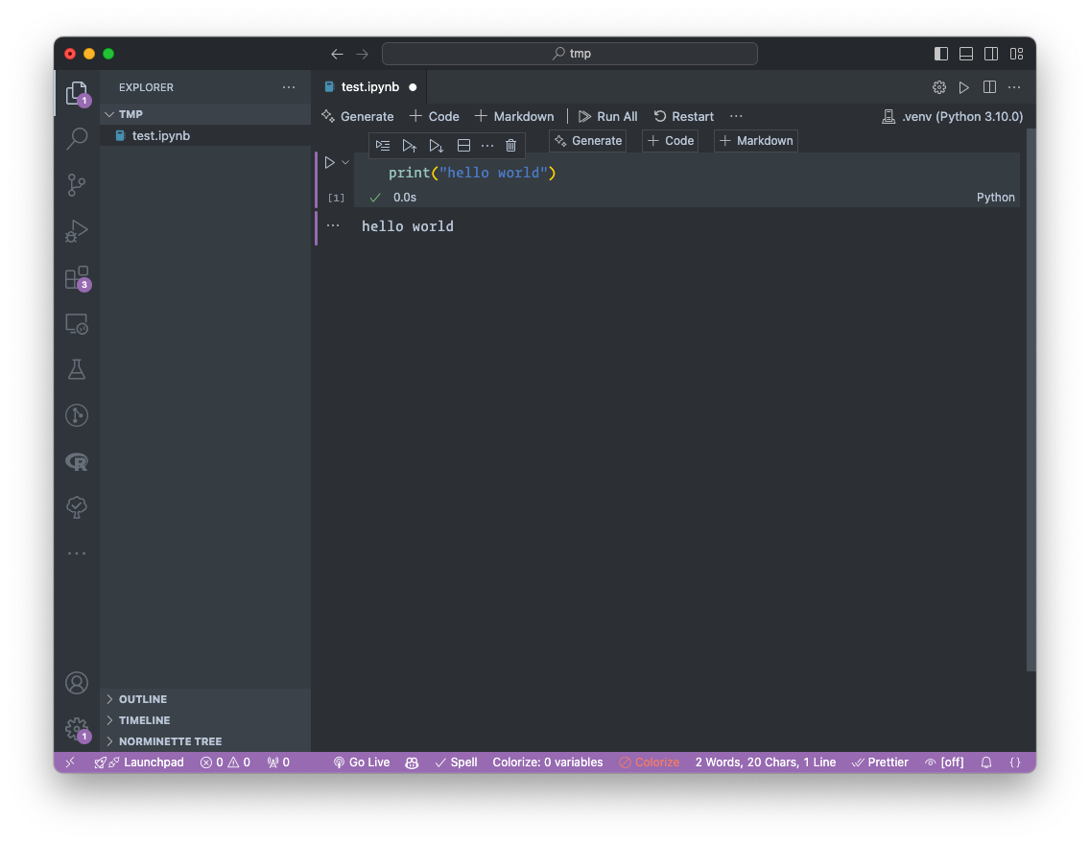Open notebook settings gear in editor title
Screen dimensions: 1090x844
pyautogui.click(x=939, y=87)
